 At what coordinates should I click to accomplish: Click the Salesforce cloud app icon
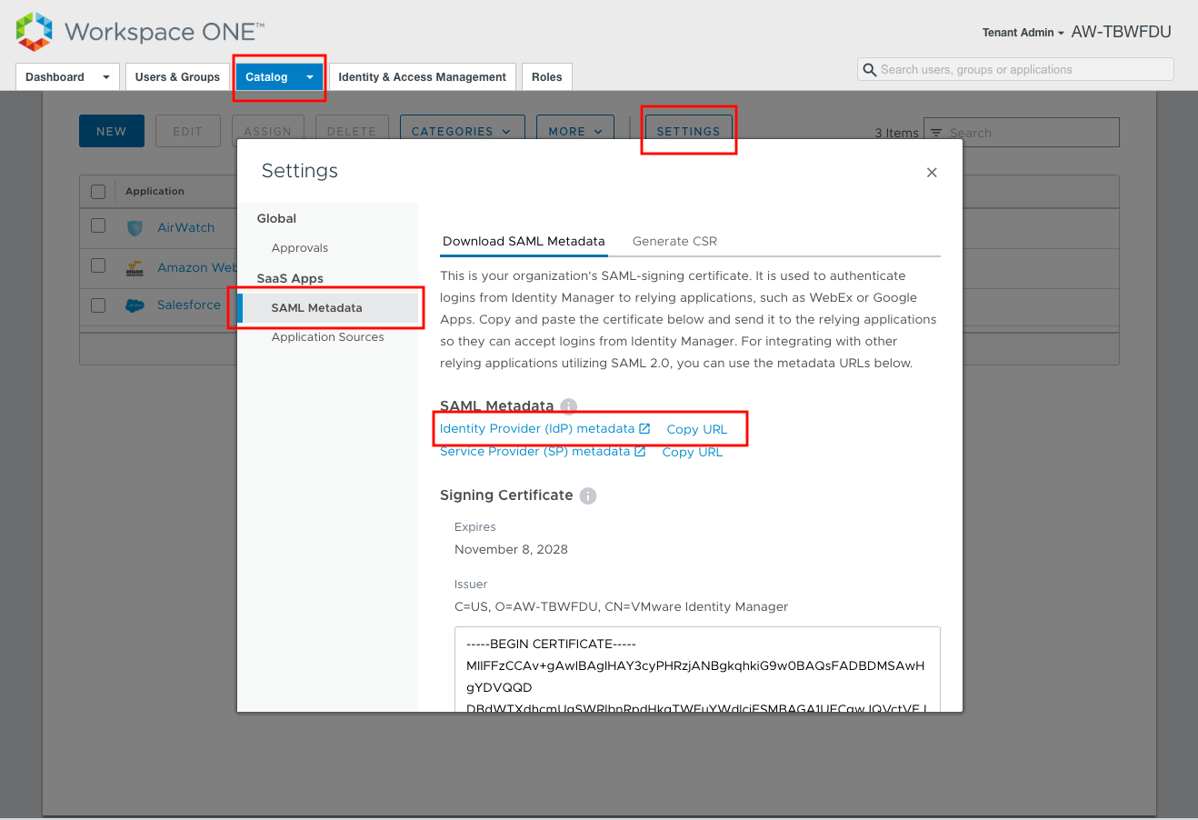tap(135, 305)
